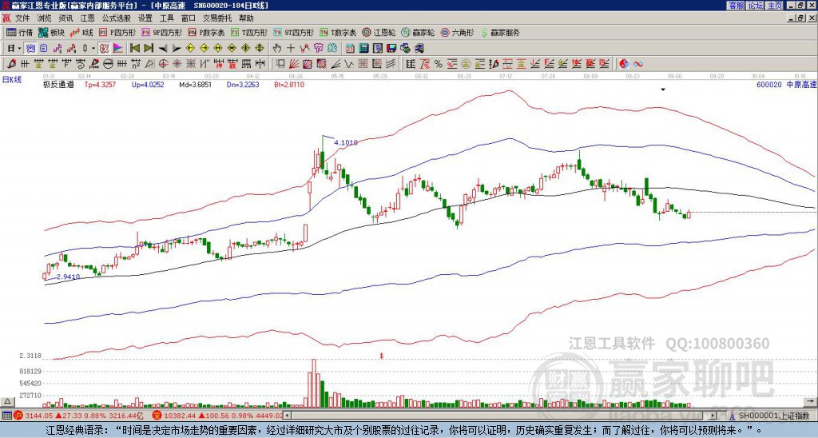Screen dimensions: 818x438
Task: Open the 文件 menu
Action: pos(22,18)
